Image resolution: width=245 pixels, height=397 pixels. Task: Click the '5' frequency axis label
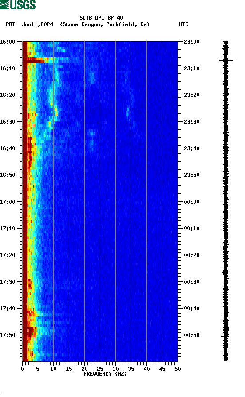pyautogui.click(x=38, y=369)
